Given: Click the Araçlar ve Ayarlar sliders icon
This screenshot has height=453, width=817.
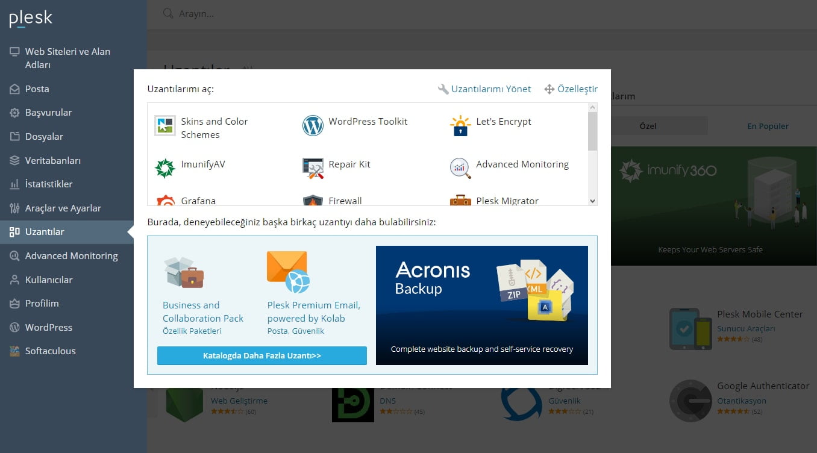Looking at the screenshot, I should point(14,208).
